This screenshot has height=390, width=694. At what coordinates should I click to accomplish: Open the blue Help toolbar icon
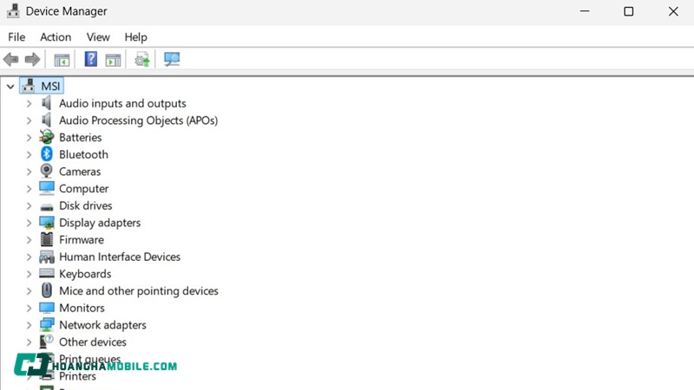[x=91, y=59]
